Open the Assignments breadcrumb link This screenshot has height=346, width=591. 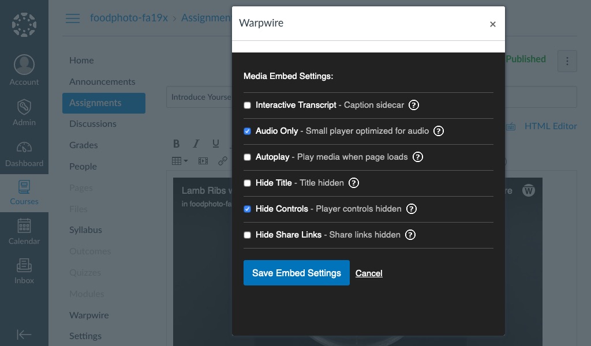tap(206, 18)
